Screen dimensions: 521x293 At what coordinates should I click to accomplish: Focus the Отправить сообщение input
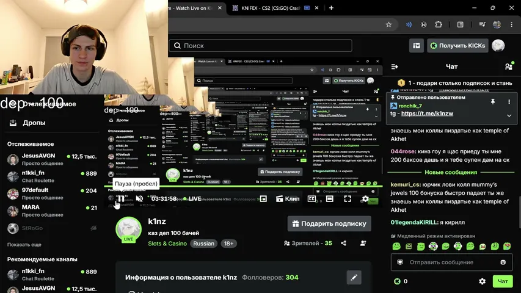coord(451,262)
